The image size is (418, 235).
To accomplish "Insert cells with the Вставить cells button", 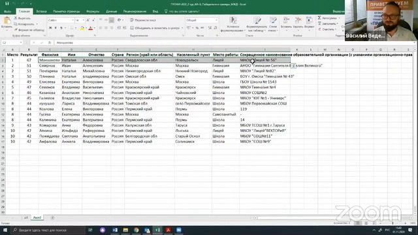I will tap(286, 23).
